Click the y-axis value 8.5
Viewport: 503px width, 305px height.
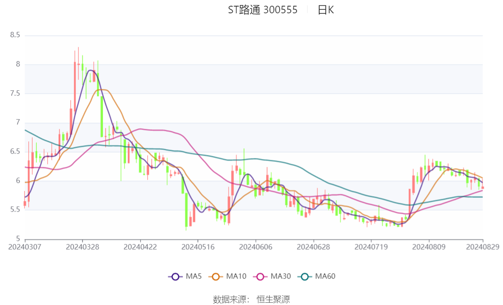click(15, 35)
